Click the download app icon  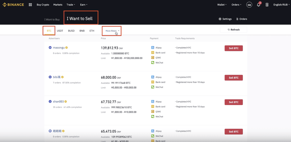tap(267, 5)
